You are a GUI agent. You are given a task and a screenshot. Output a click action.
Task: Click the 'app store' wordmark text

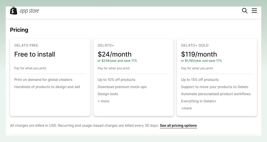pos(29,11)
